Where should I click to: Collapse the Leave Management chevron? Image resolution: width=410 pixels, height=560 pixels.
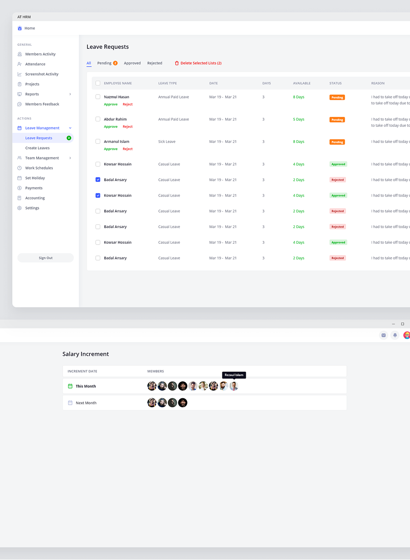point(70,128)
